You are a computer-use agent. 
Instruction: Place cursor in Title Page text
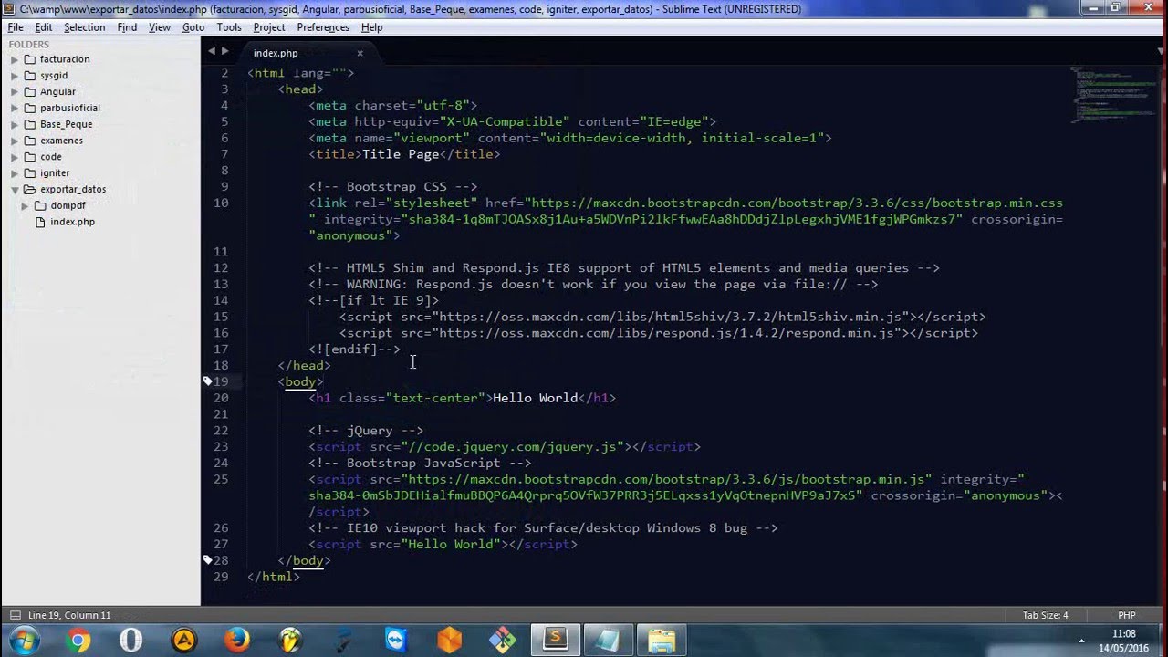[x=401, y=154]
